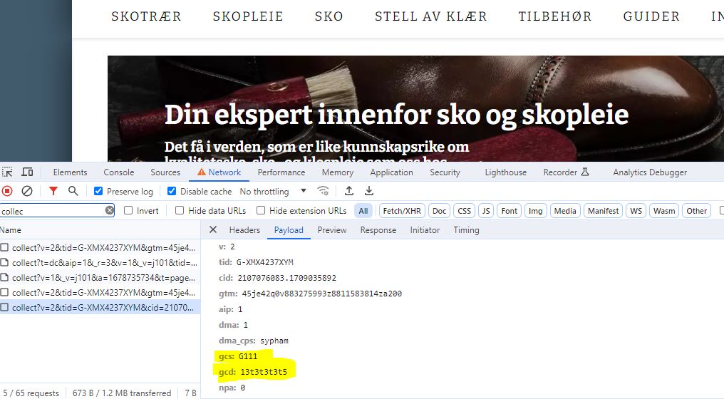
Task: Open network conditions wifi icon
Action: click(324, 191)
